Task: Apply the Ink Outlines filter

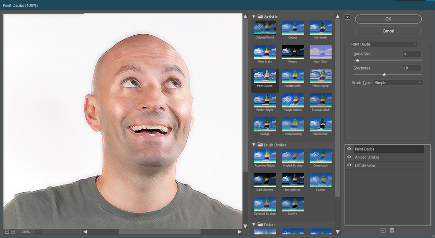Action: click(x=293, y=180)
